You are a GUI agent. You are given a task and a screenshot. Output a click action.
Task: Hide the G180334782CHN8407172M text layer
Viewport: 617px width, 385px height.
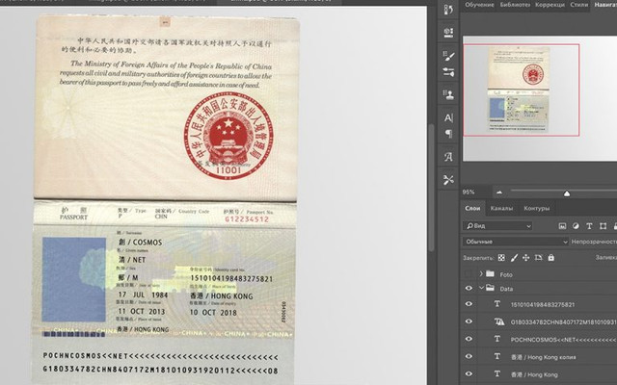(469, 321)
